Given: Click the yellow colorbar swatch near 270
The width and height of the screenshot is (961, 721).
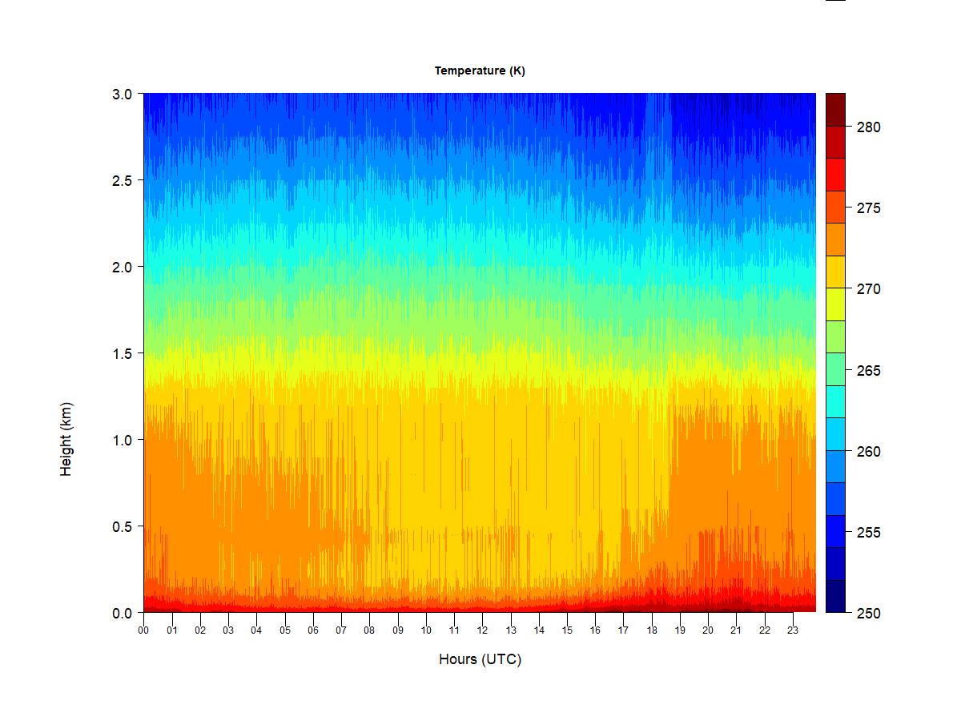Looking at the screenshot, I should coord(835,304).
